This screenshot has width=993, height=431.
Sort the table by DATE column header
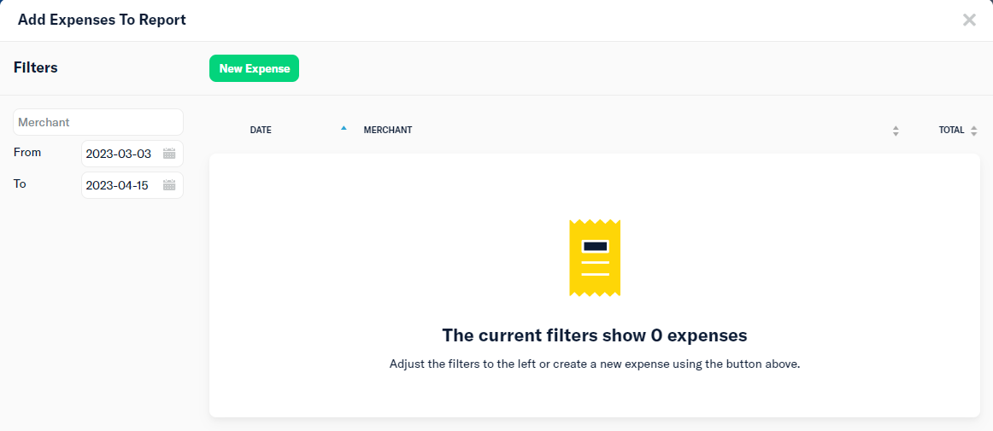coord(261,131)
